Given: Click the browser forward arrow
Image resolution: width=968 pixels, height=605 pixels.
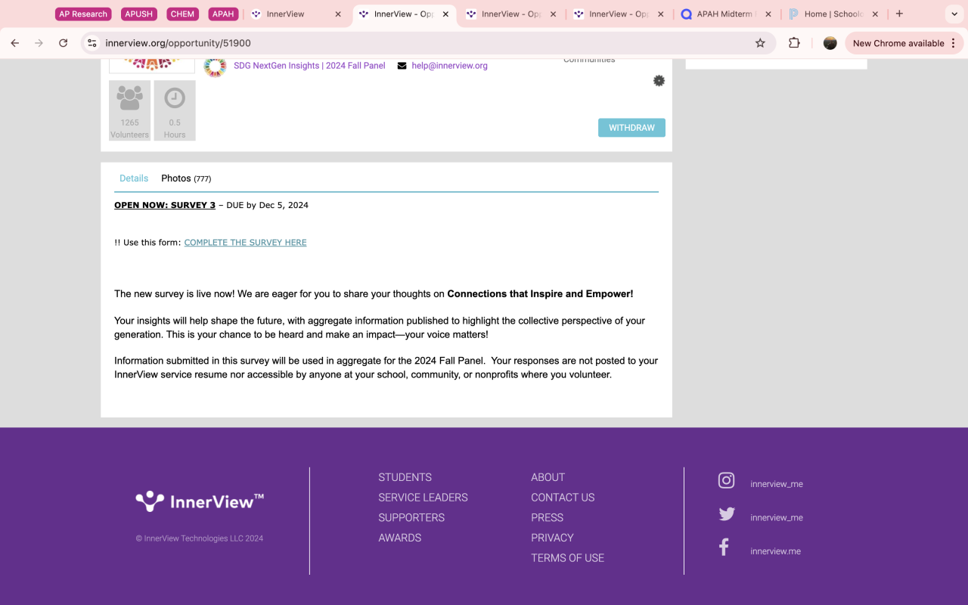Looking at the screenshot, I should point(39,43).
